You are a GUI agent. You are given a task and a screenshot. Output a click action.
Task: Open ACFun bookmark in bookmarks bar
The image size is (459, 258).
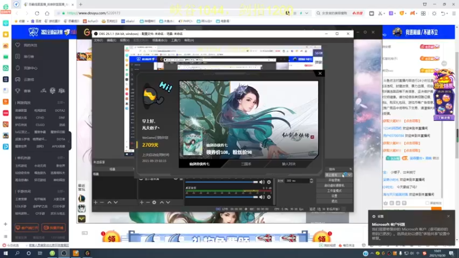[x=91, y=21]
